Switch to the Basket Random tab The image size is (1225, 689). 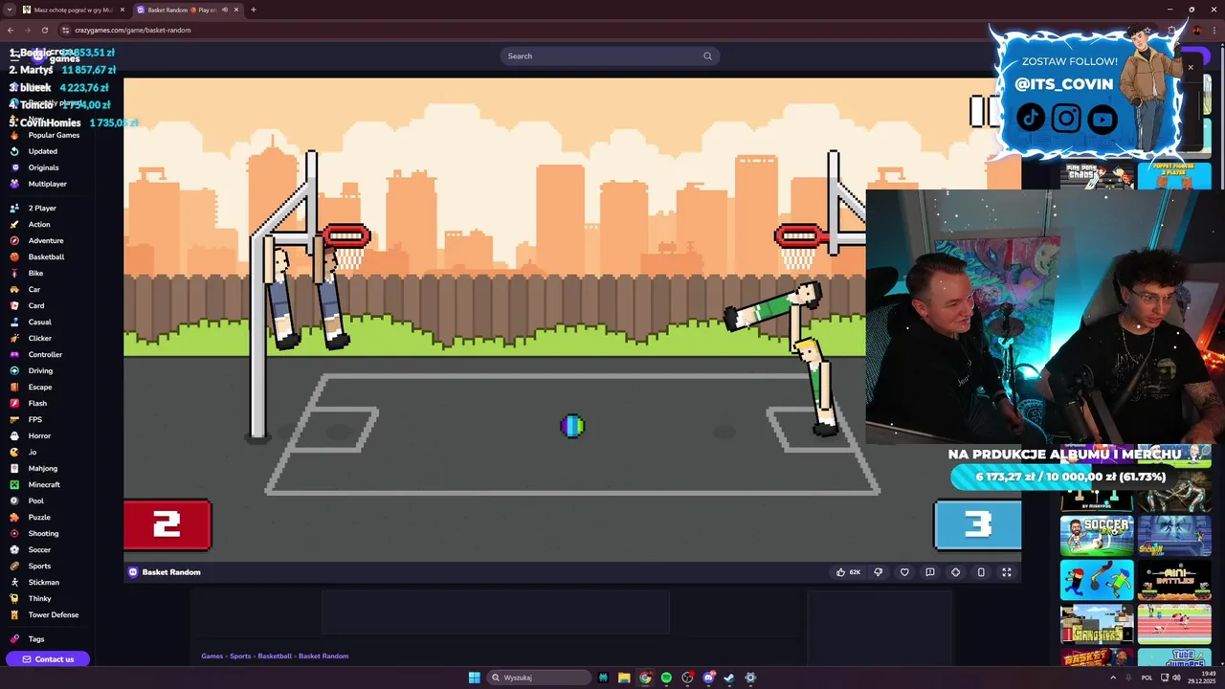[188, 10]
